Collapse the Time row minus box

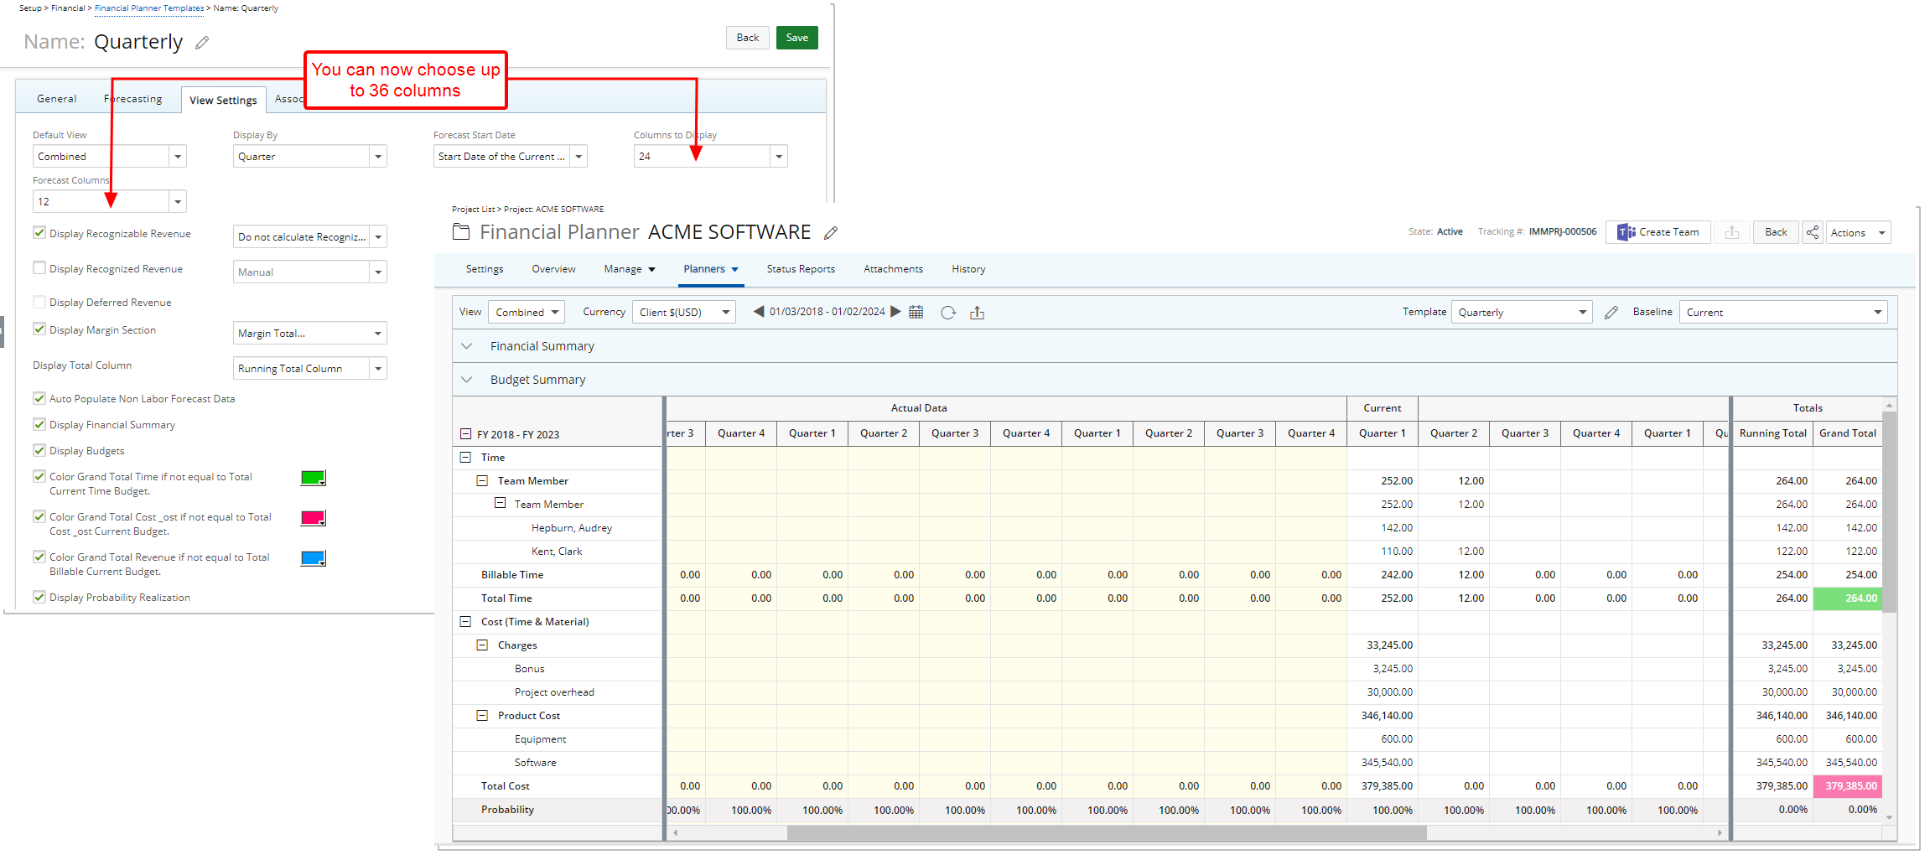point(466,458)
